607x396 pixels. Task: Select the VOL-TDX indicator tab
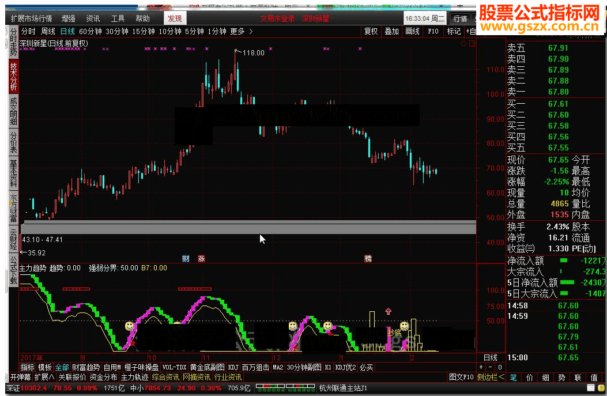(174, 367)
